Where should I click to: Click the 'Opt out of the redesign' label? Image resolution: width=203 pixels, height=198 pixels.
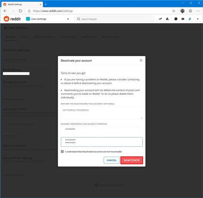(18, 158)
